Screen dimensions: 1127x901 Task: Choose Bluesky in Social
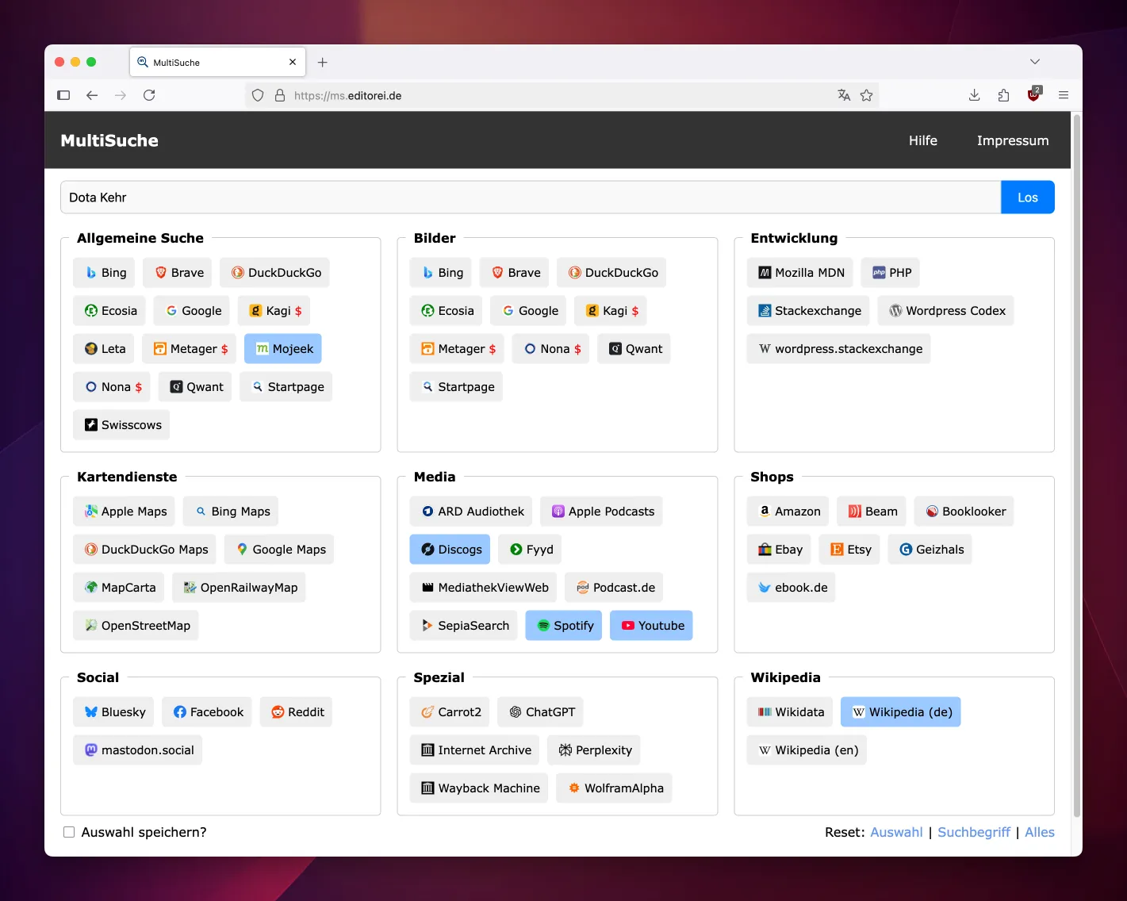click(x=113, y=712)
